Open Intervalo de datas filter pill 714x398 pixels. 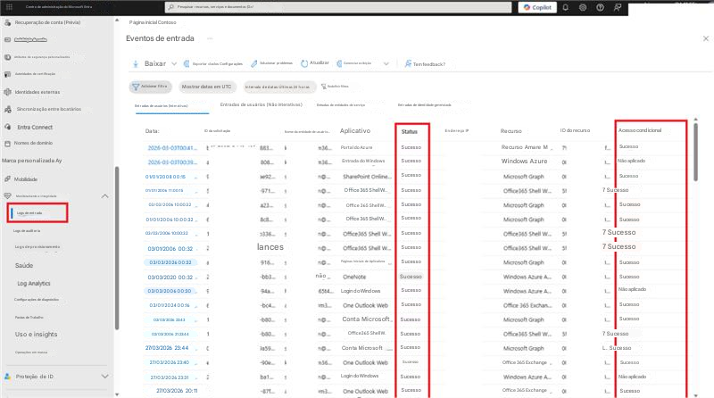click(279, 87)
